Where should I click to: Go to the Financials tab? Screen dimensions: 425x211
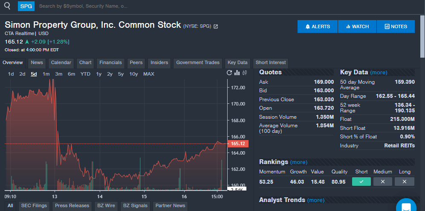click(110, 63)
